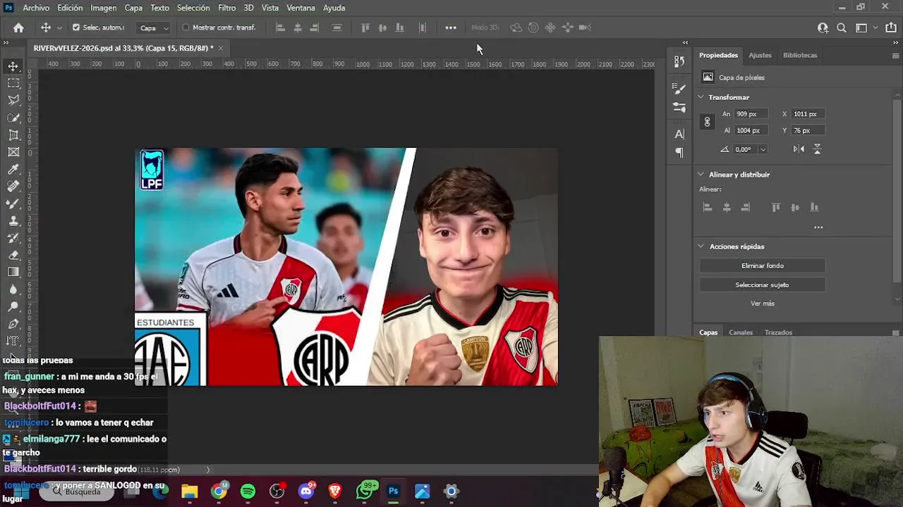The image size is (903, 507).
Task: Show more options under Alinear y distribuir
Action: 818,227
